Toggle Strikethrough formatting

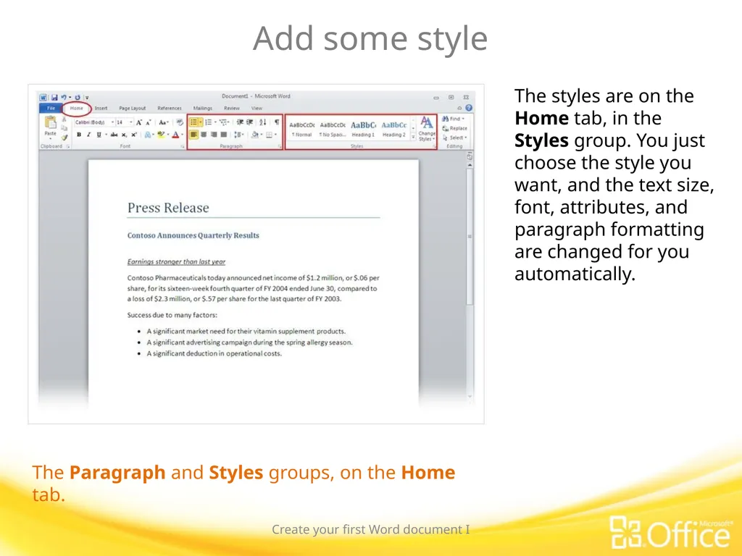(114, 135)
